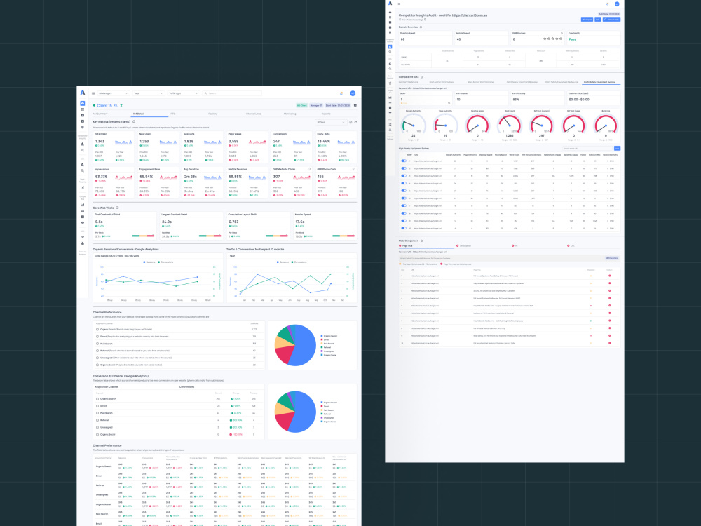Switch to Internal Links tab
Screen dimensions: 701x526
click(x=253, y=114)
